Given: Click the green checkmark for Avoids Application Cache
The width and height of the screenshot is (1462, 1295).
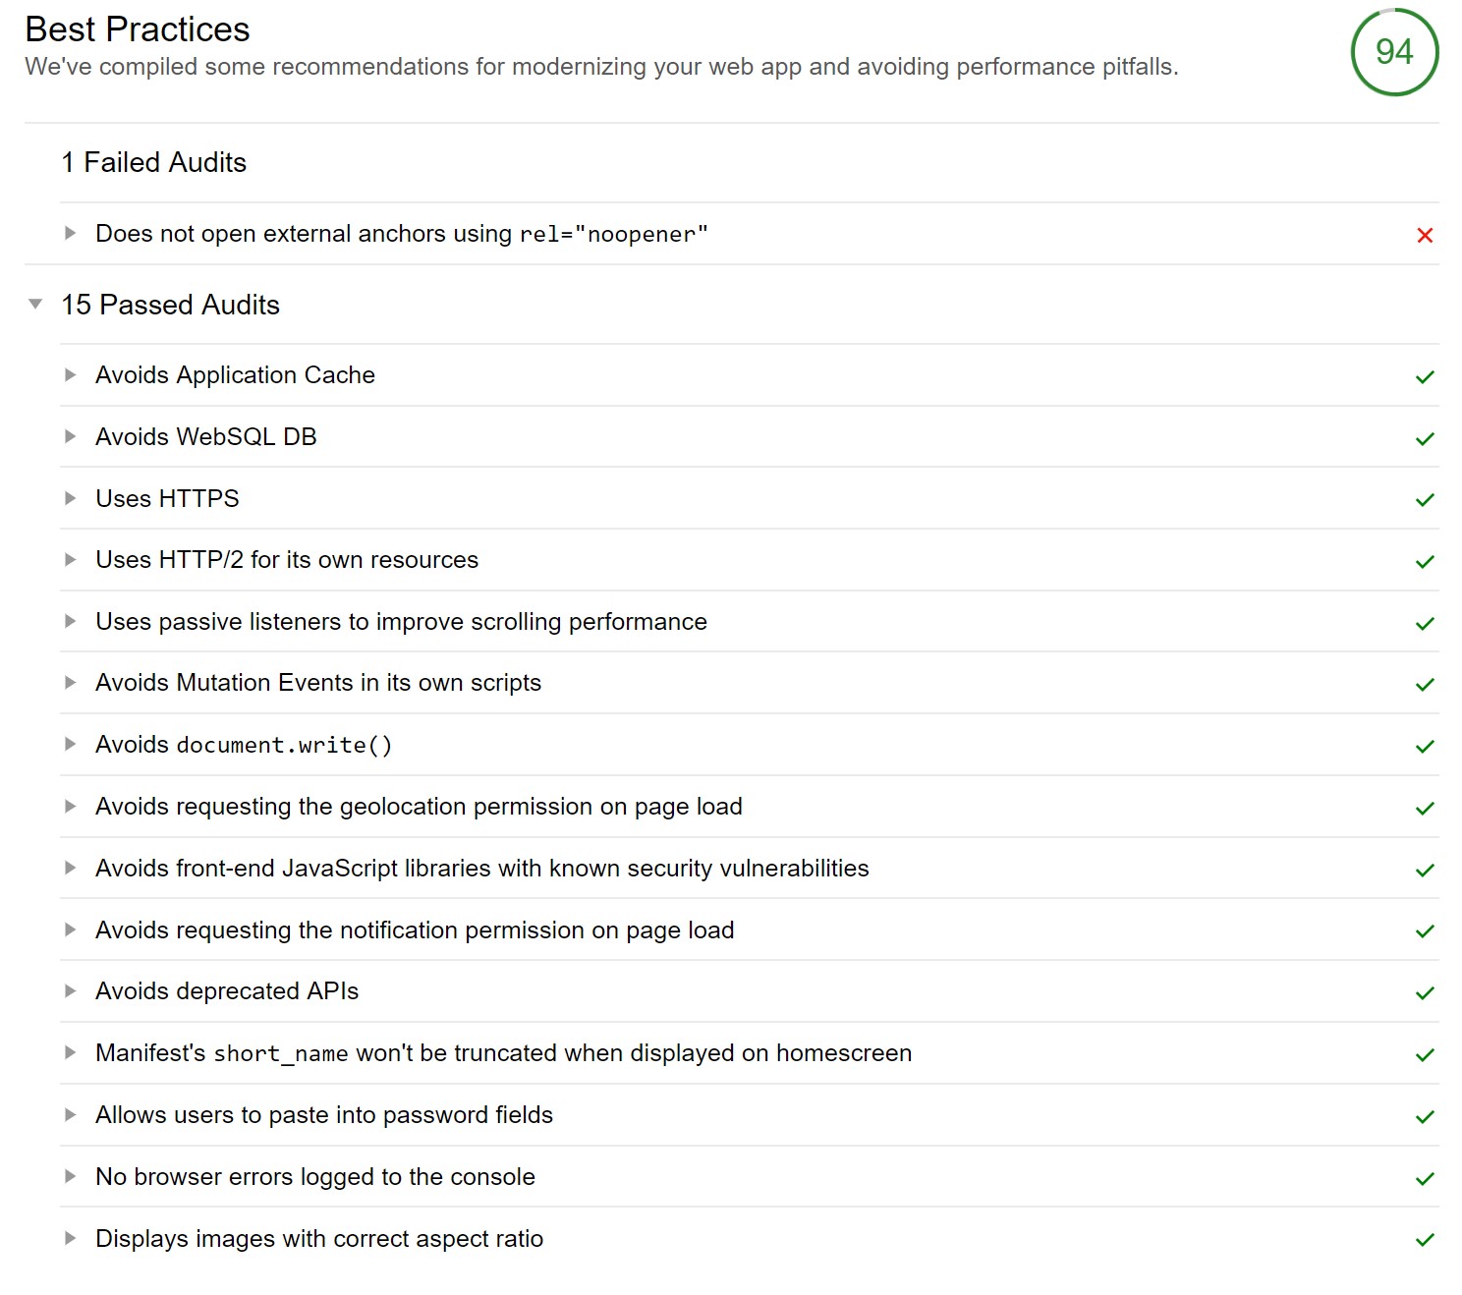Looking at the screenshot, I should pos(1425,376).
